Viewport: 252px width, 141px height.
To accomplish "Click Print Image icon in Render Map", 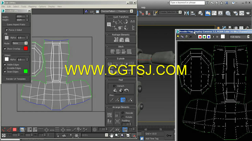I will click(186, 37).
